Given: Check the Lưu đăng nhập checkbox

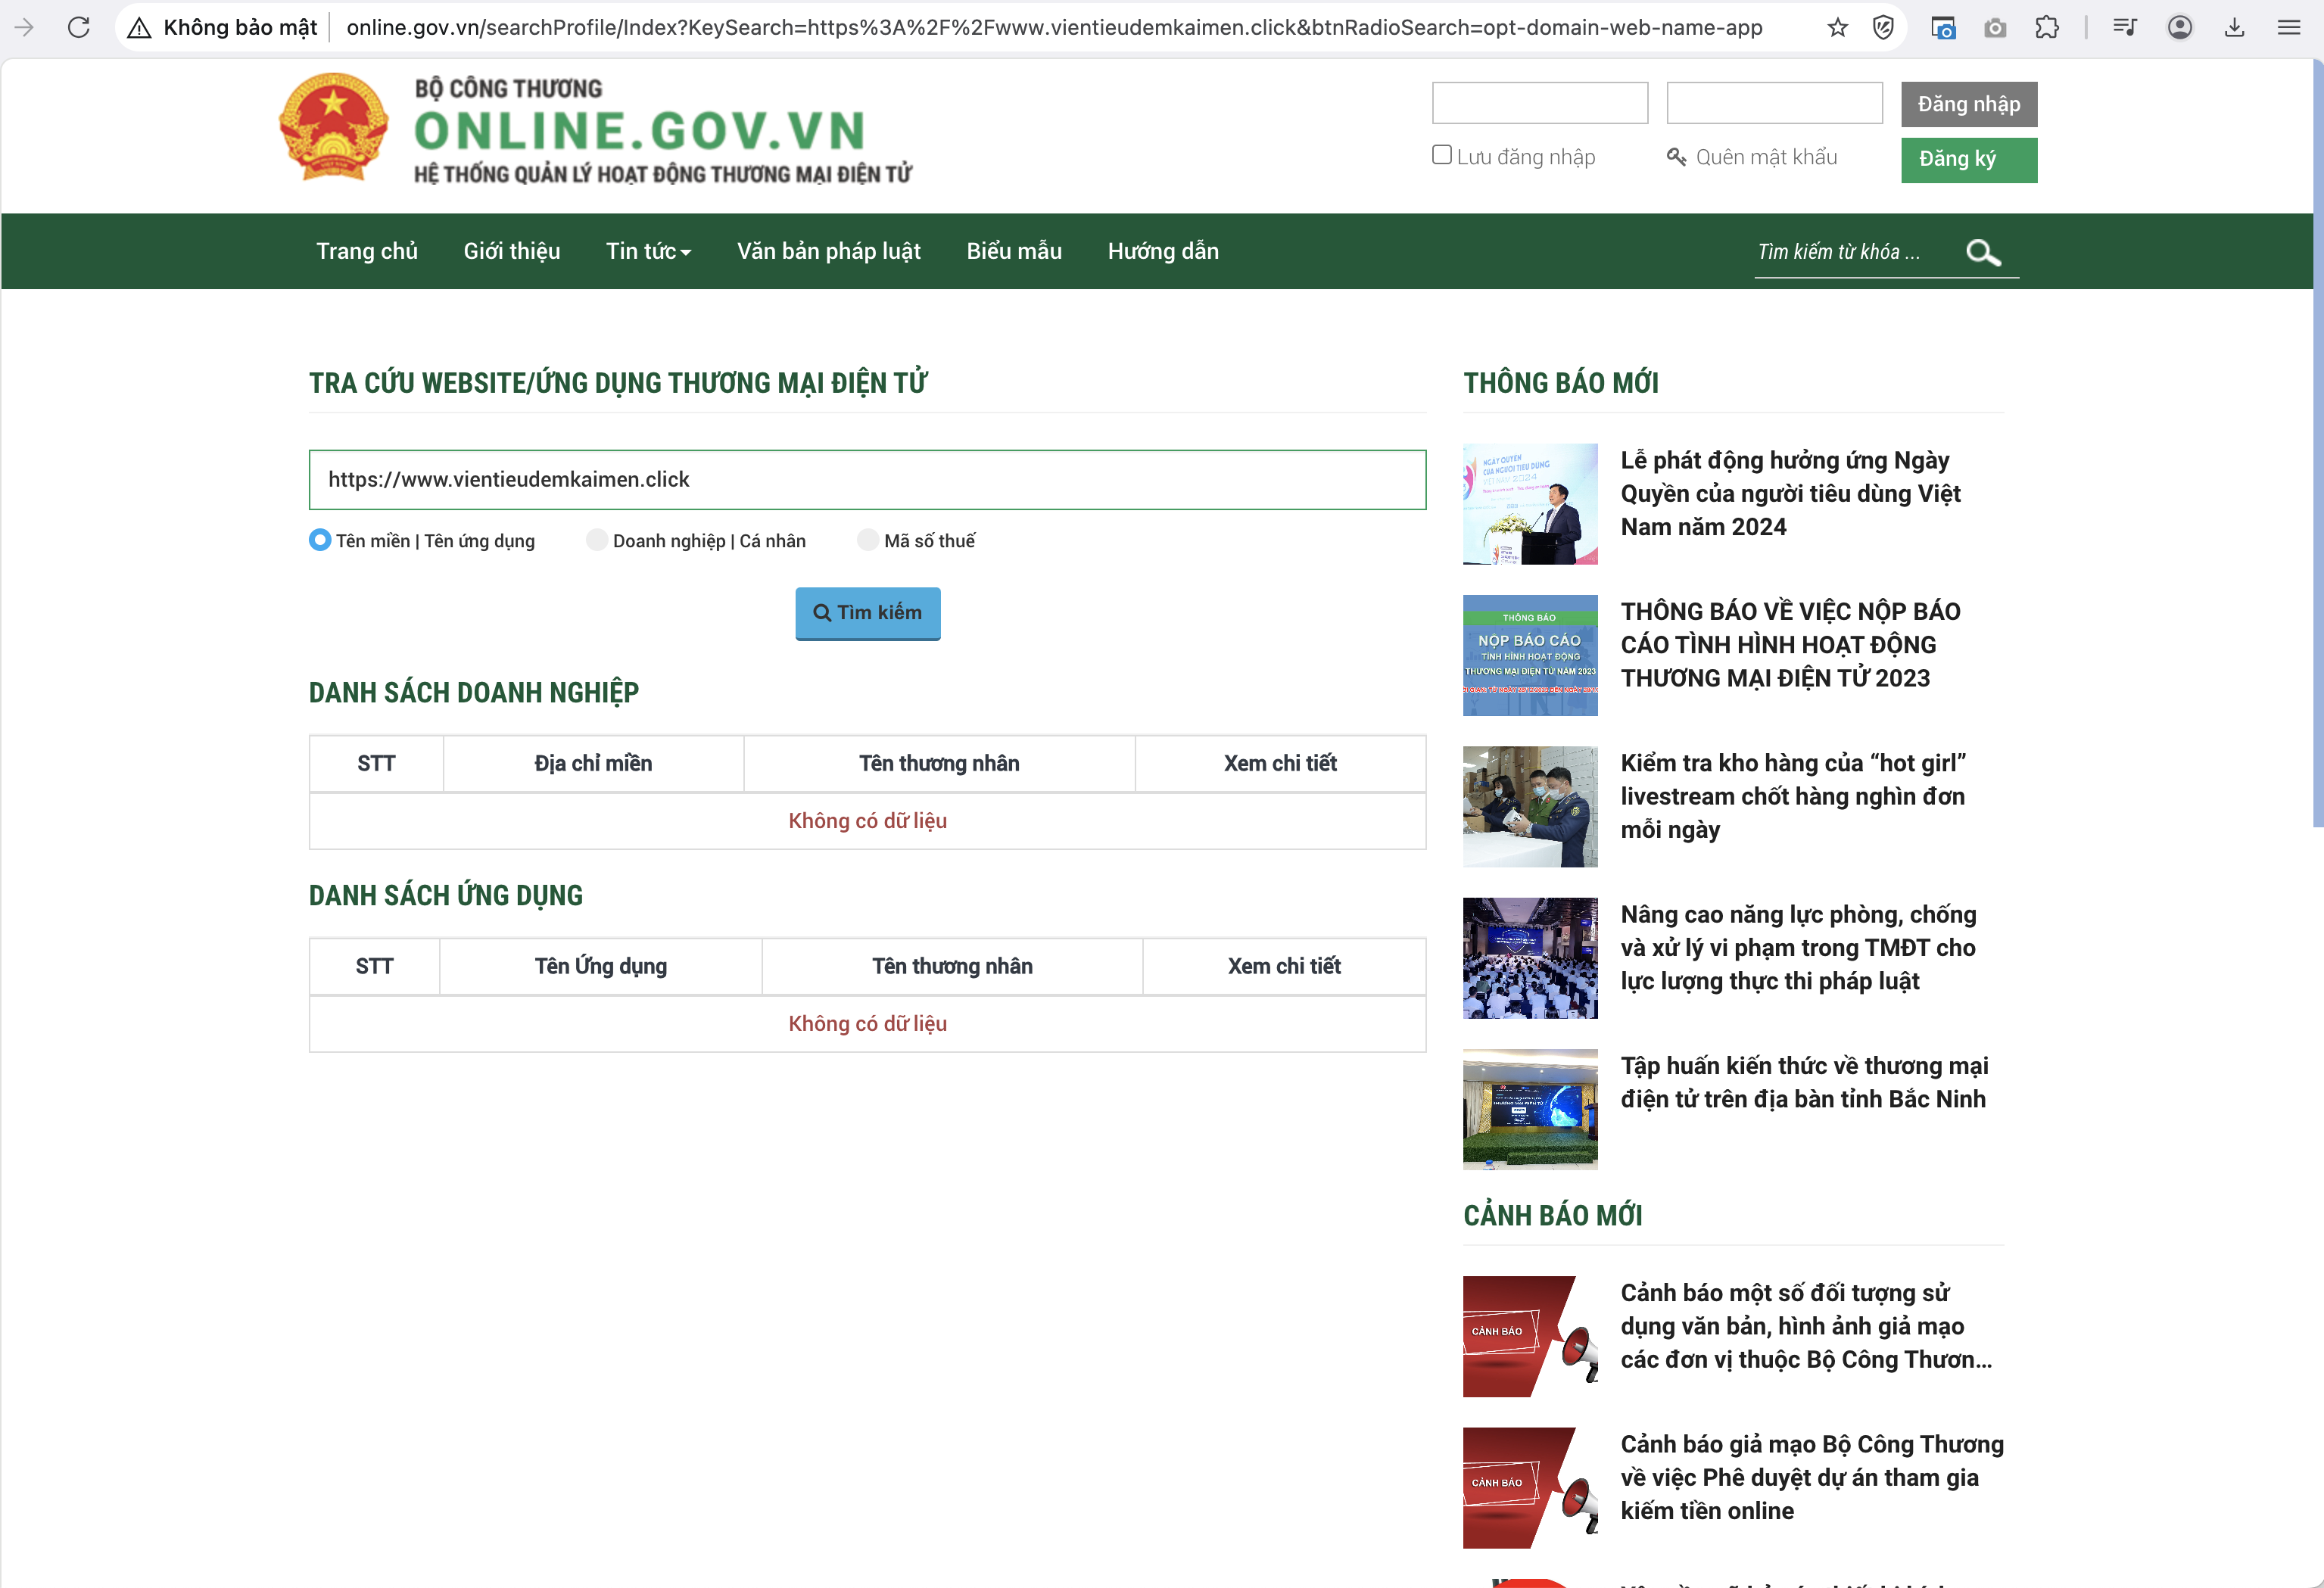Looking at the screenshot, I should (x=1441, y=155).
